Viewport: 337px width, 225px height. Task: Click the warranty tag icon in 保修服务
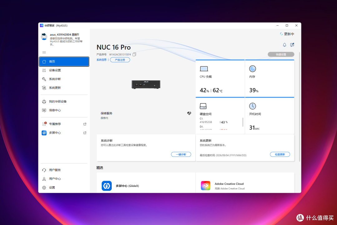[189, 113]
